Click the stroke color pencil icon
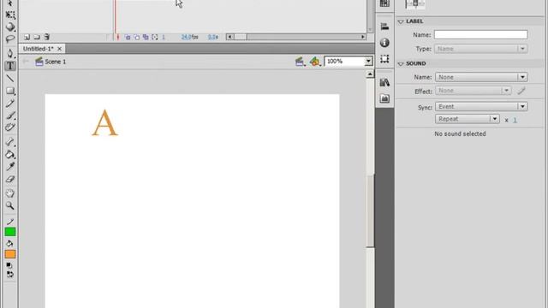This screenshot has width=548, height=308. (x=10, y=222)
